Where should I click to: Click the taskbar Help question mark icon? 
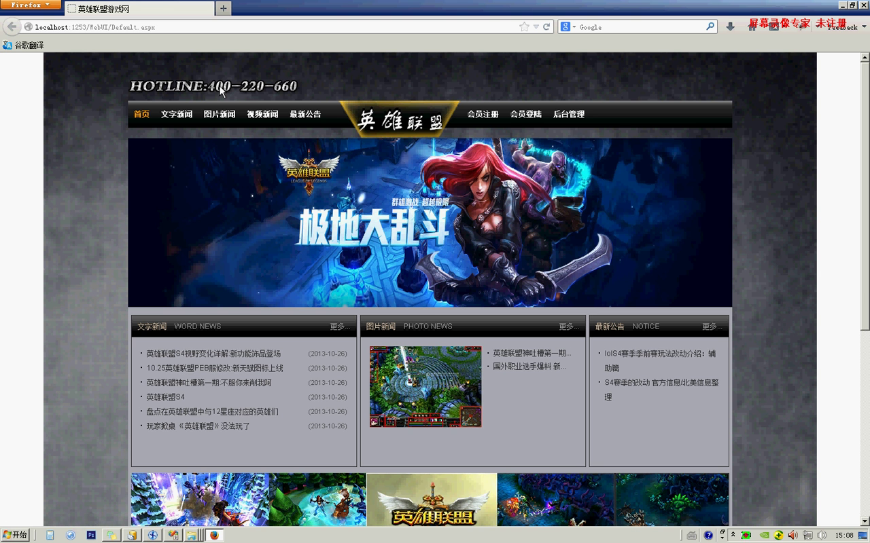click(x=708, y=535)
